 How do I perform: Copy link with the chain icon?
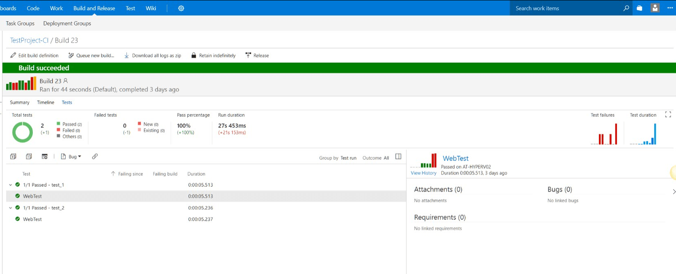tap(95, 156)
